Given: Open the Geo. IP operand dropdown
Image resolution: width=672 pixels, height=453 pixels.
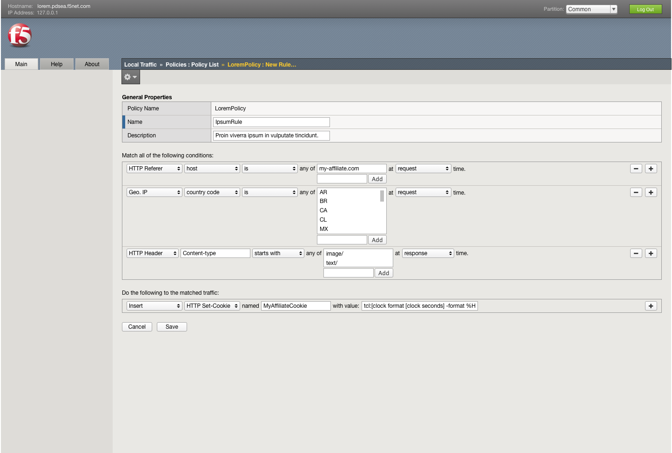Looking at the screenshot, I should click(x=155, y=192).
